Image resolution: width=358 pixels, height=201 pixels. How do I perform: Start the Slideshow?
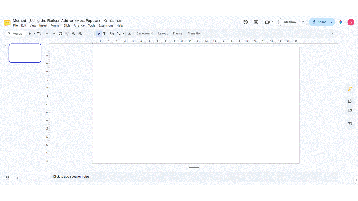[289, 22]
